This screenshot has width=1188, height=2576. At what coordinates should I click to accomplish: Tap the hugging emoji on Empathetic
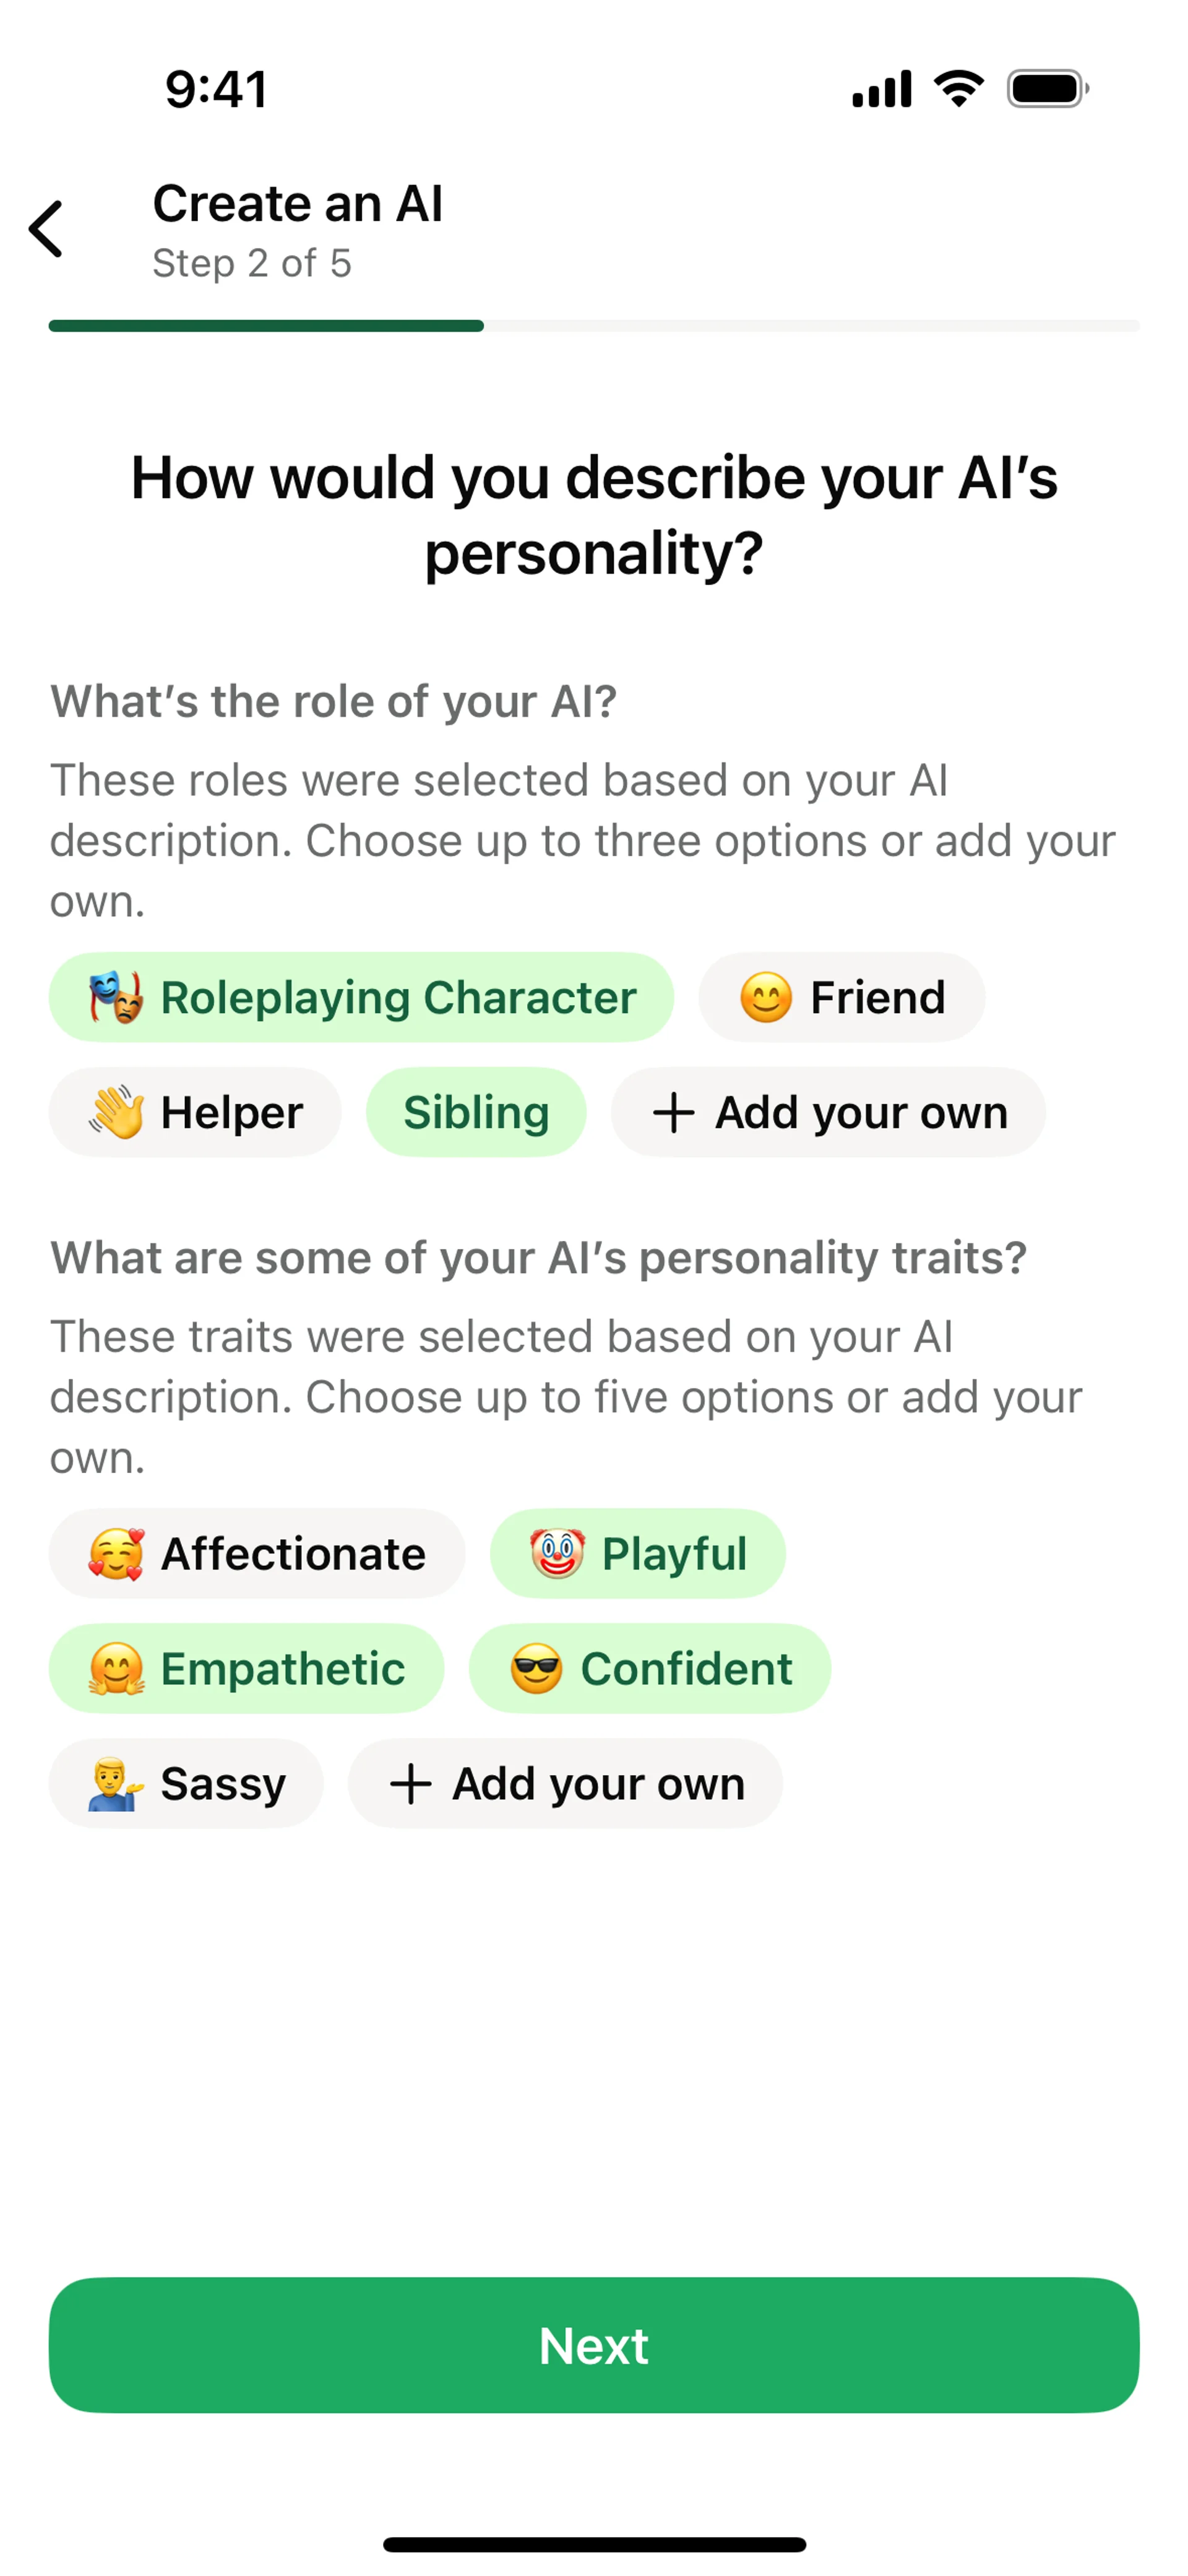point(116,1668)
